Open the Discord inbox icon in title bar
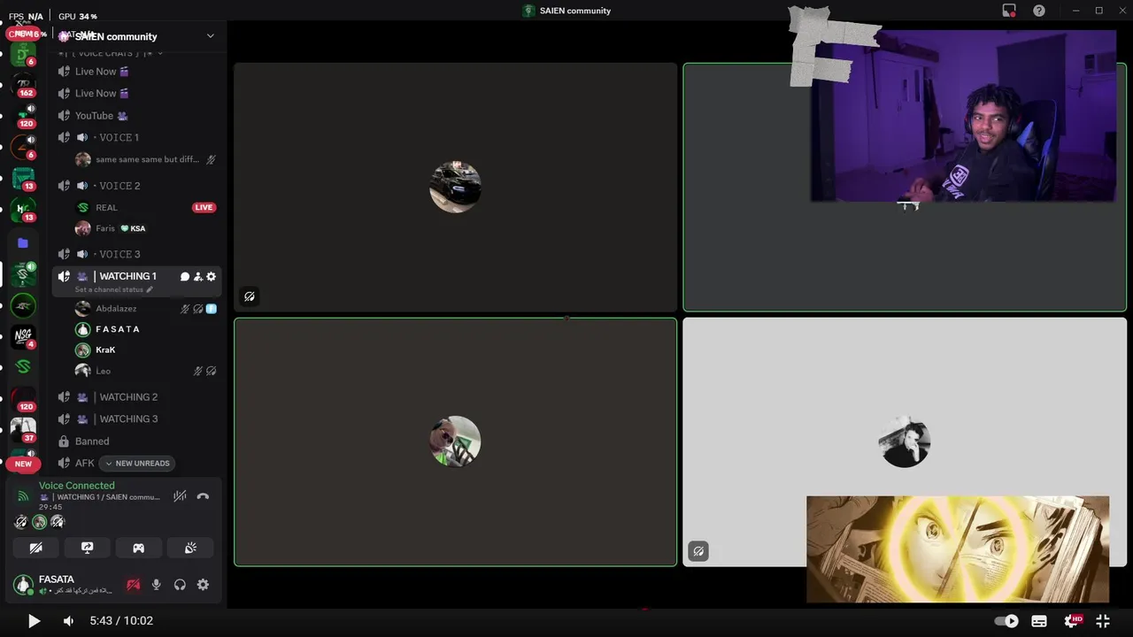 1009,11
